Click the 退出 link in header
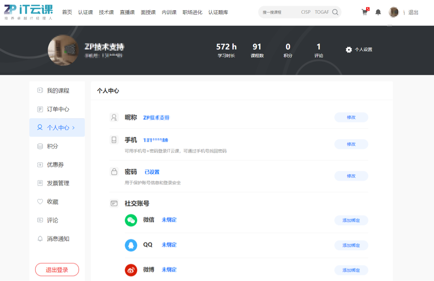The height and width of the screenshot is (281, 434). coord(413,12)
